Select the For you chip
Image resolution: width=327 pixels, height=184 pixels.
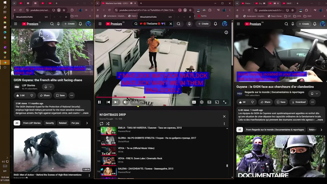[x=75, y=123]
